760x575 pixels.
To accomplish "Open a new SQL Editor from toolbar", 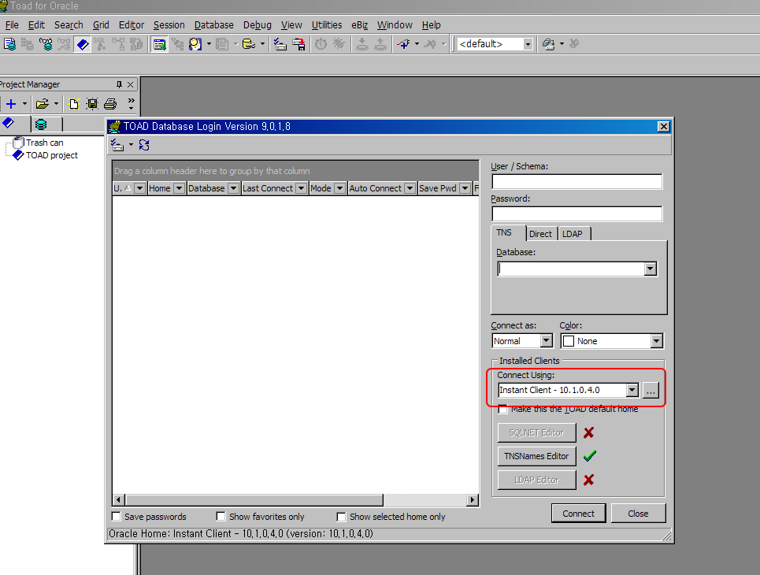I will [x=9, y=44].
